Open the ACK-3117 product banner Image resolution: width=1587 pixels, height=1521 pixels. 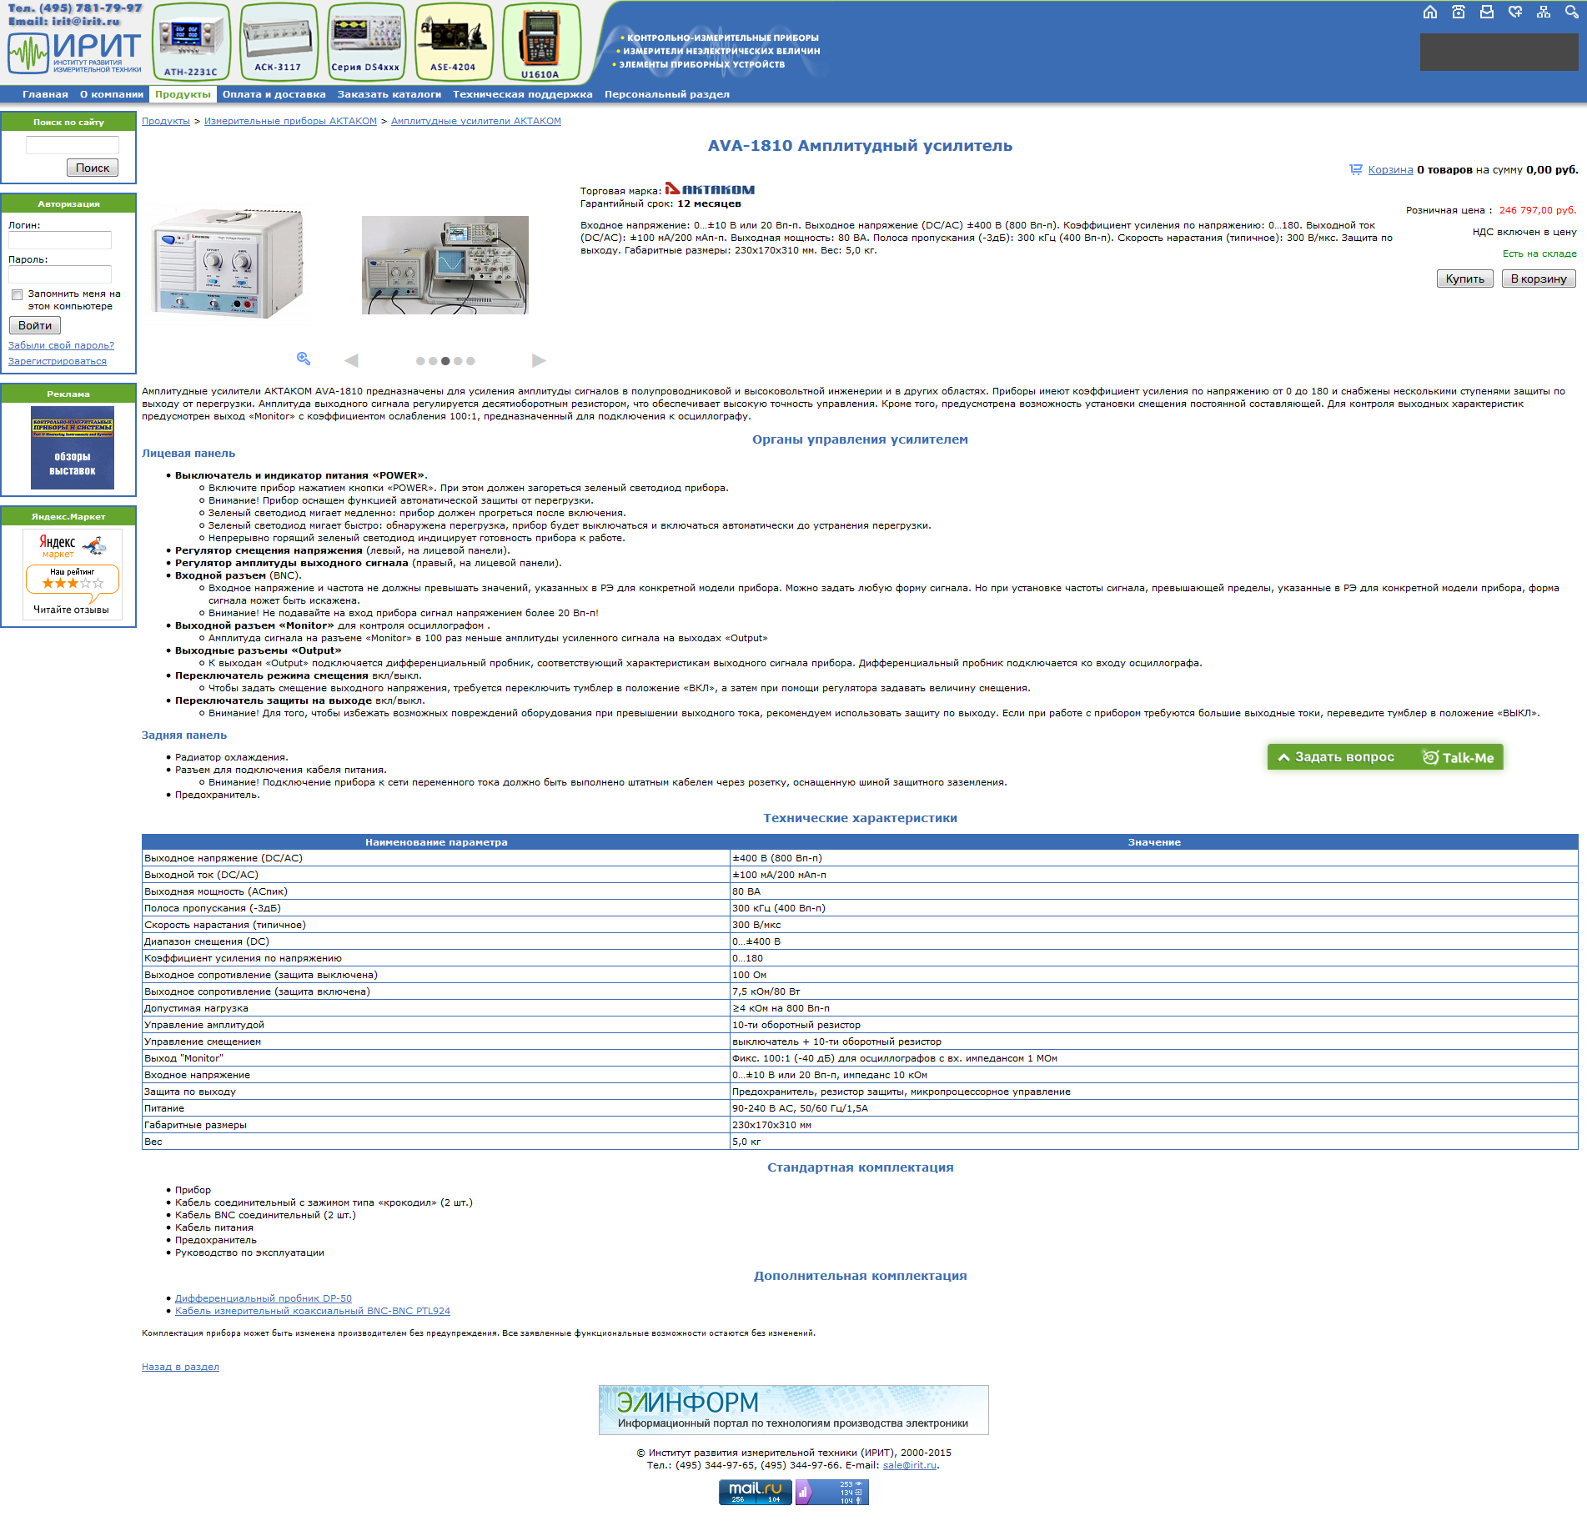click(279, 42)
